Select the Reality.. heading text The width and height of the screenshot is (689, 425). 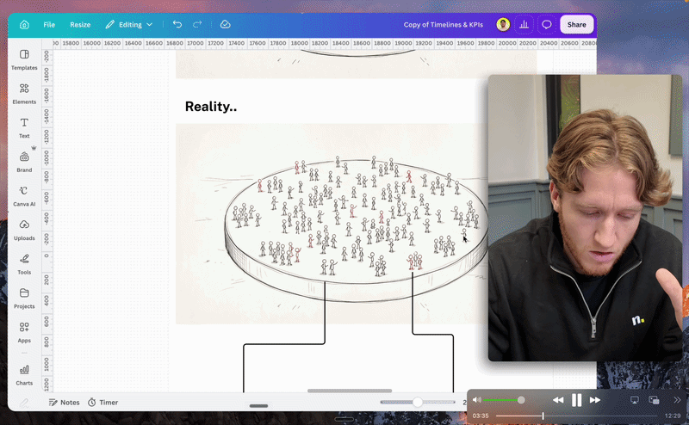tap(211, 107)
